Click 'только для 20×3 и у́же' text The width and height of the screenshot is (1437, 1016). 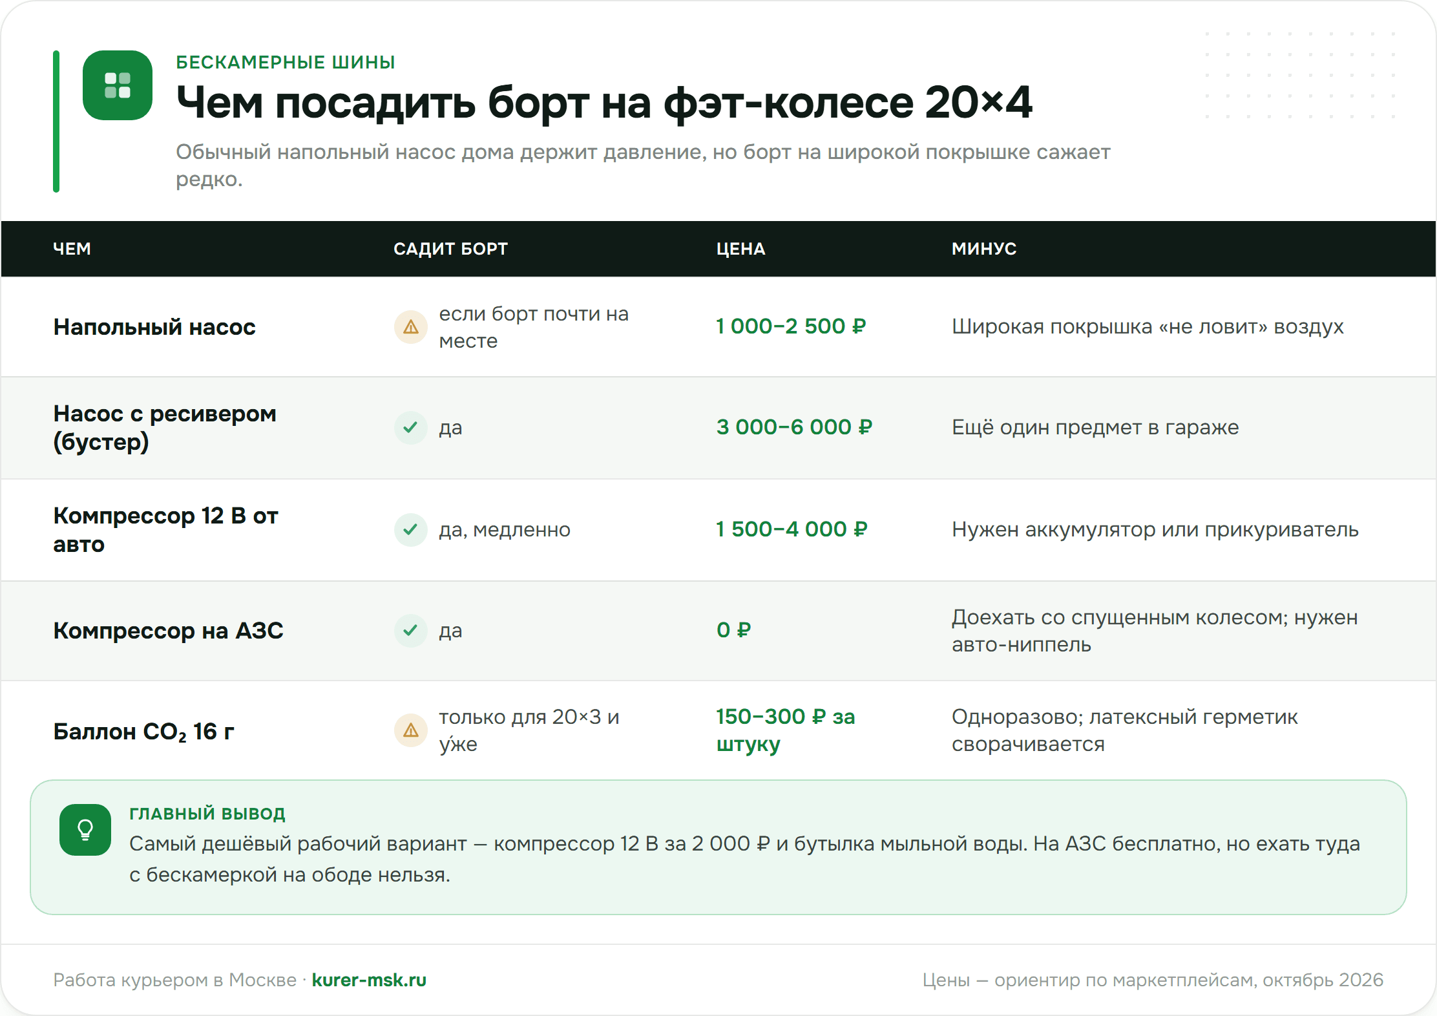(x=529, y=730)
